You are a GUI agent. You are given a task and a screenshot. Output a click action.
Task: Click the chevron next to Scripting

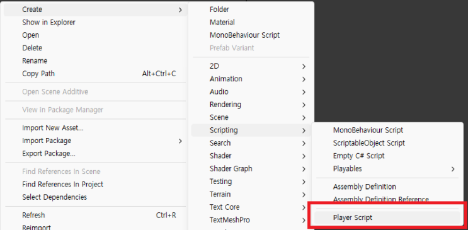pos(304,131)
